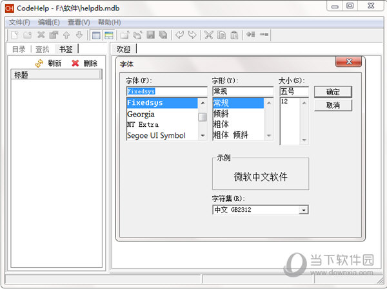This screenshot has width=387, height=289.
Task: Switch to the 目录 tab
Action: tap(19, 50)
